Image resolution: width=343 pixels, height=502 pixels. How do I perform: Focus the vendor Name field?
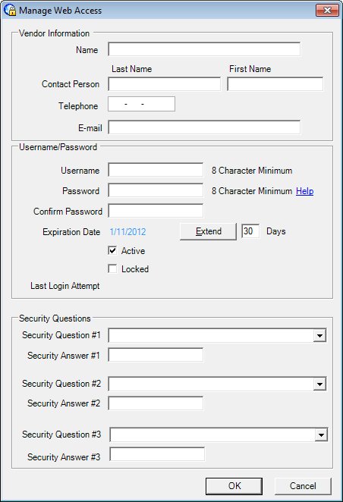tap(204, 49)
